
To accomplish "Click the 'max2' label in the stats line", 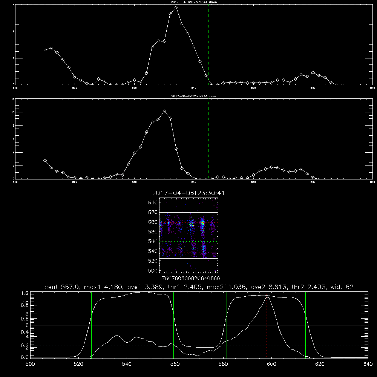I will [216, 287].
